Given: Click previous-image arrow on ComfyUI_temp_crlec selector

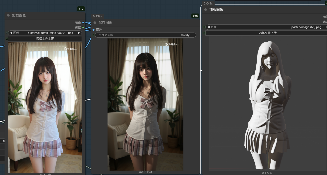Looking at the screenshot, I should (11, 33).
